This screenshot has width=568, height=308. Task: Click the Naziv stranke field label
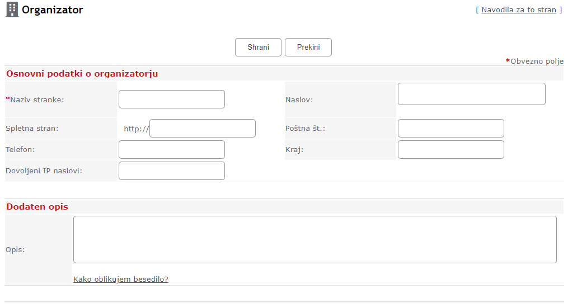click(x=36, y=99)
